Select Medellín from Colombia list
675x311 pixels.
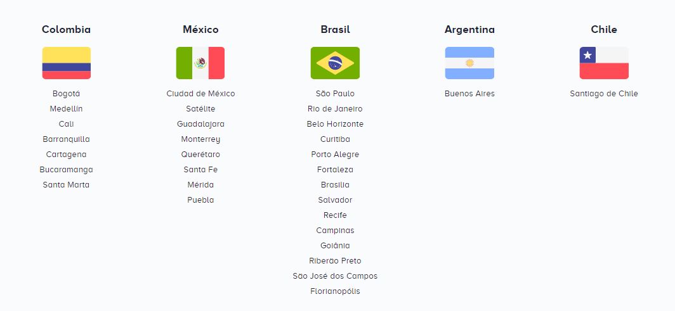(67, 109)
